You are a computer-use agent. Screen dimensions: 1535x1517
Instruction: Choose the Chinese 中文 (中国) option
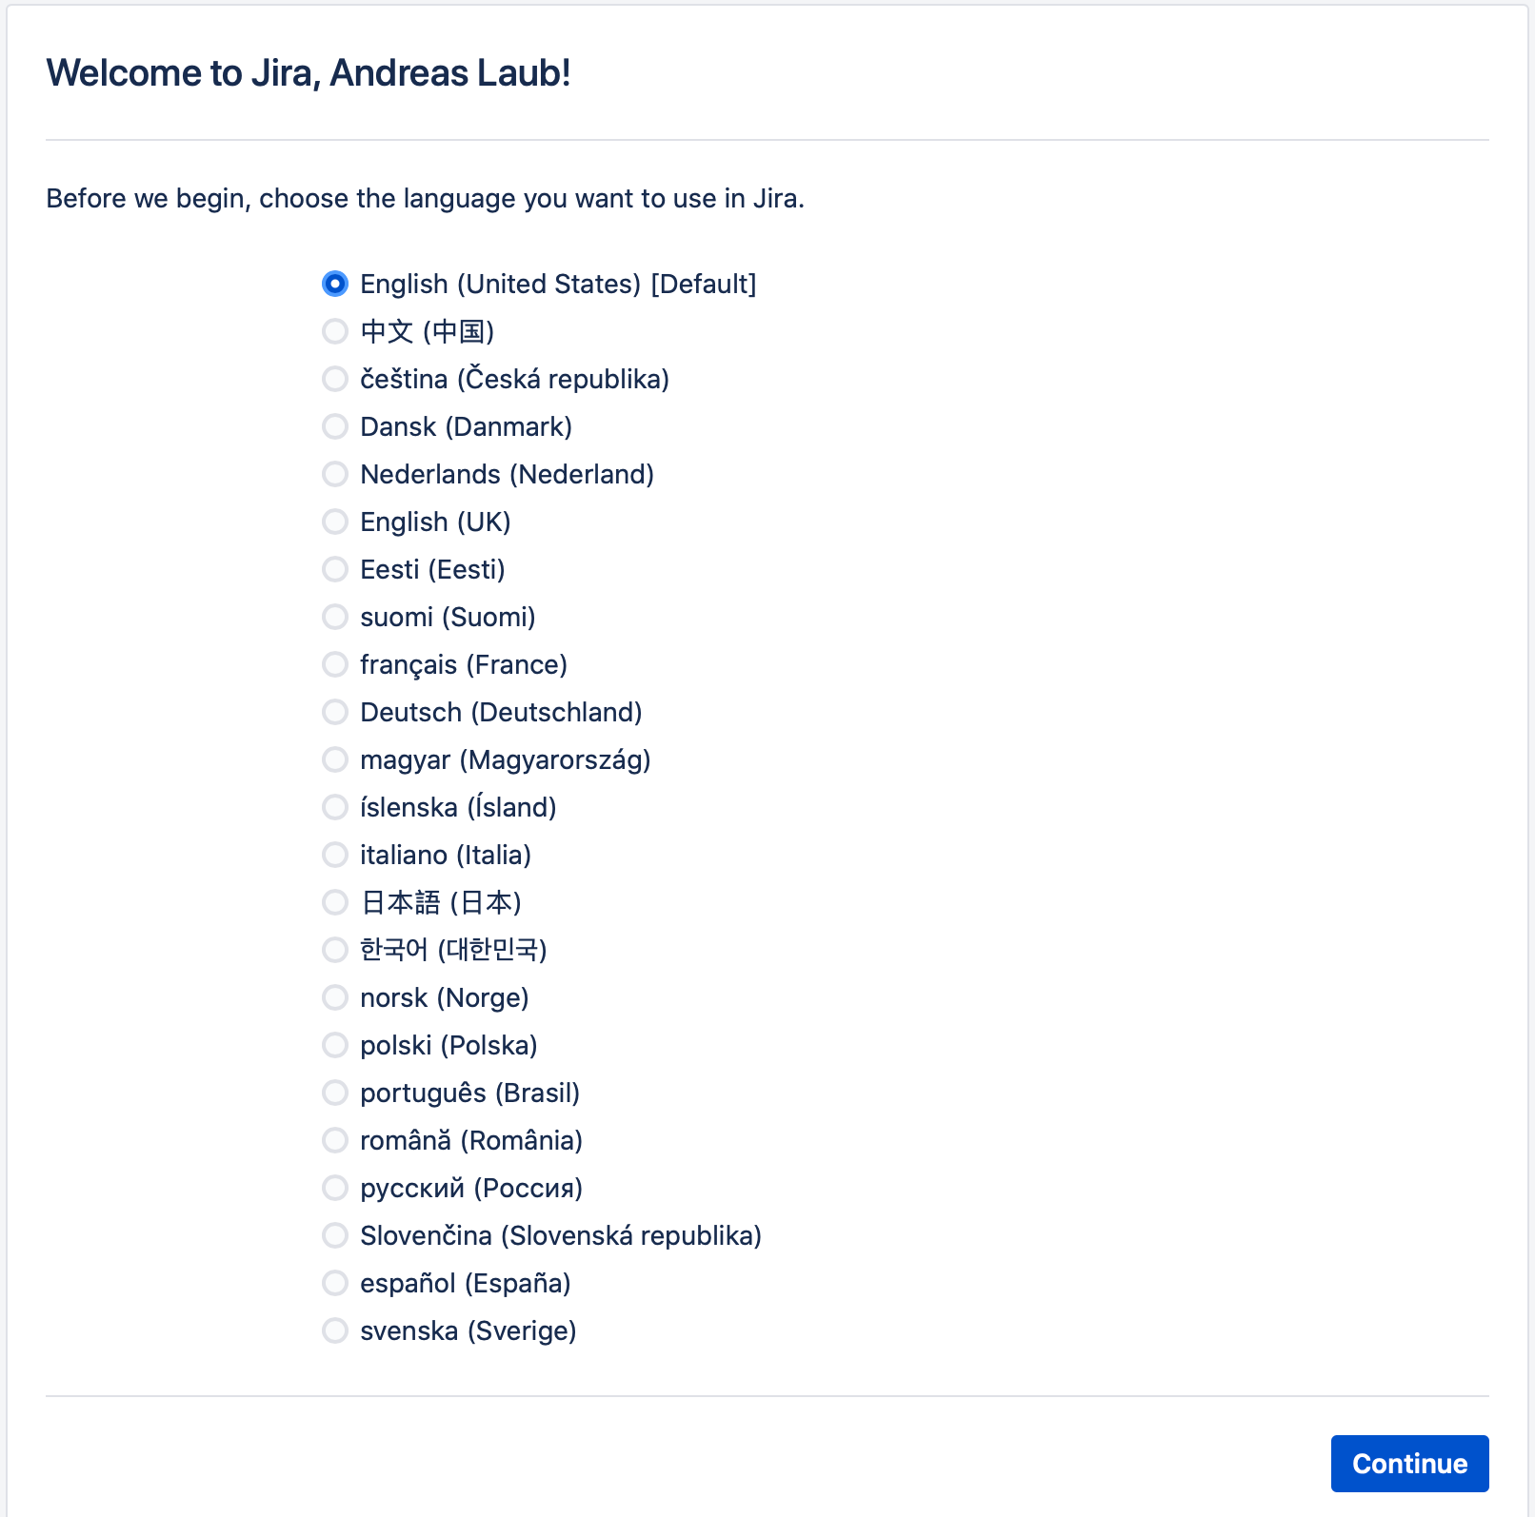pos(335,331)
